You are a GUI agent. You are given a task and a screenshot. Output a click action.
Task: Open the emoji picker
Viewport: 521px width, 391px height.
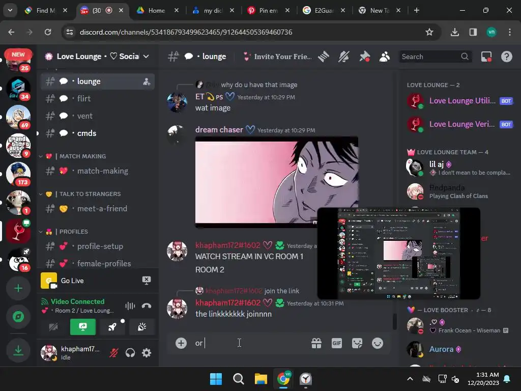point(378,343)
